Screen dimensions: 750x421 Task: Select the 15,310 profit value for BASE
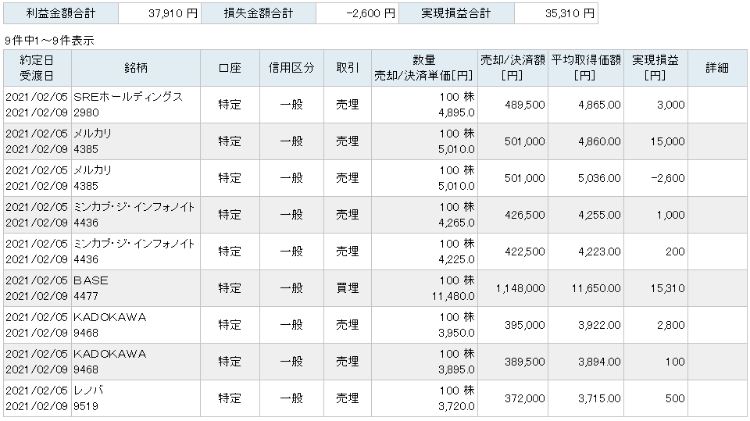668,288
